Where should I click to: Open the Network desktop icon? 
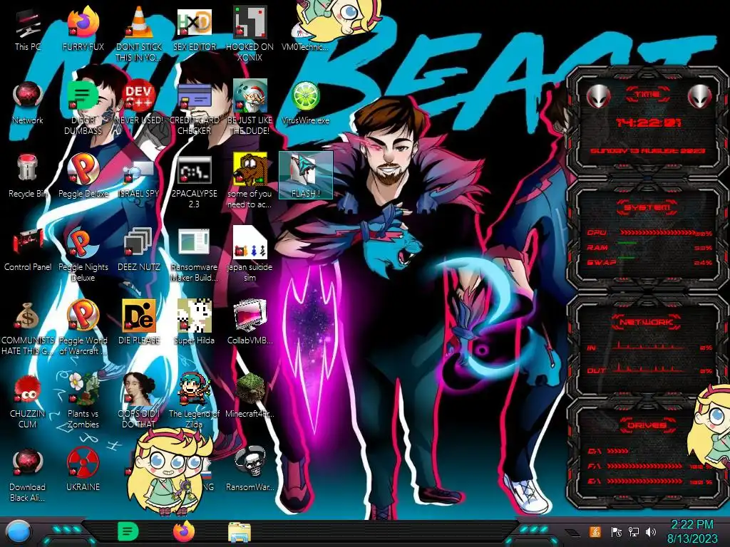click(28, 103)
